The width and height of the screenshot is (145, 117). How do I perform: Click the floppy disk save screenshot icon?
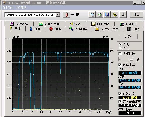107,15
